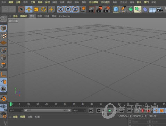The height and width of the screenshot is (126, 166).
Task: Open the viewport 查看 (View) menu
Action: 15,16
